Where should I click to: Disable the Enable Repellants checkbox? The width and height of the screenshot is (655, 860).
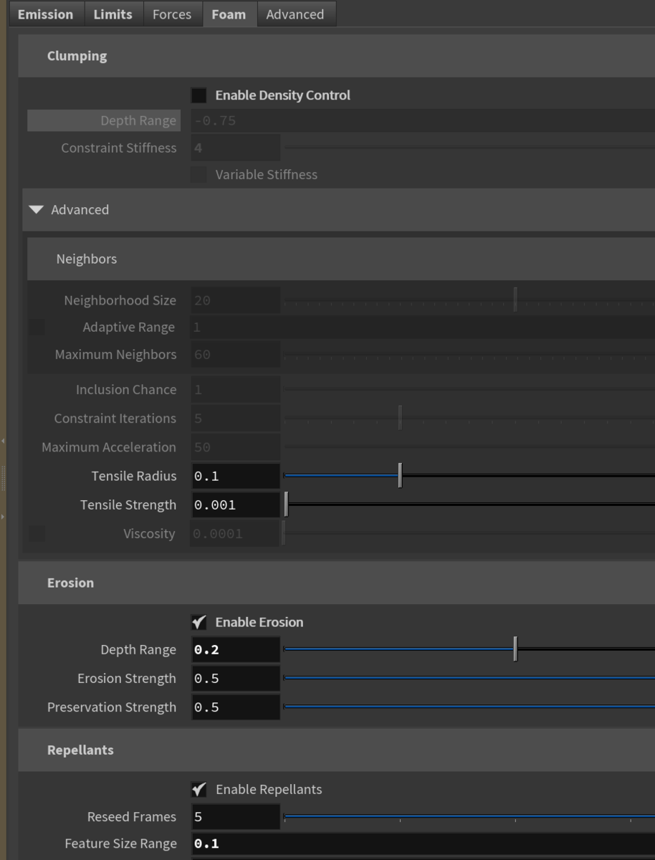199,789
